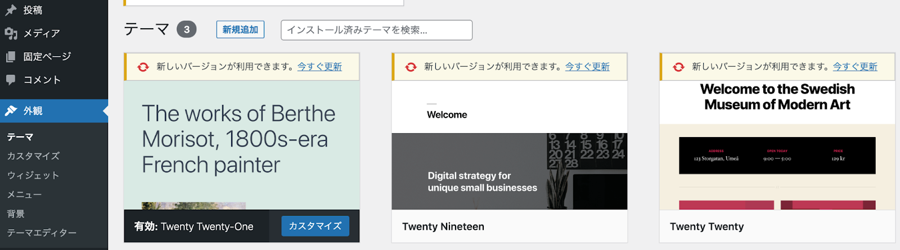Click 今すぐ更新 for Twenty Twenty-One
This screenshot has width=900, height=250.
pyautogui.click(x=319, y=67)
